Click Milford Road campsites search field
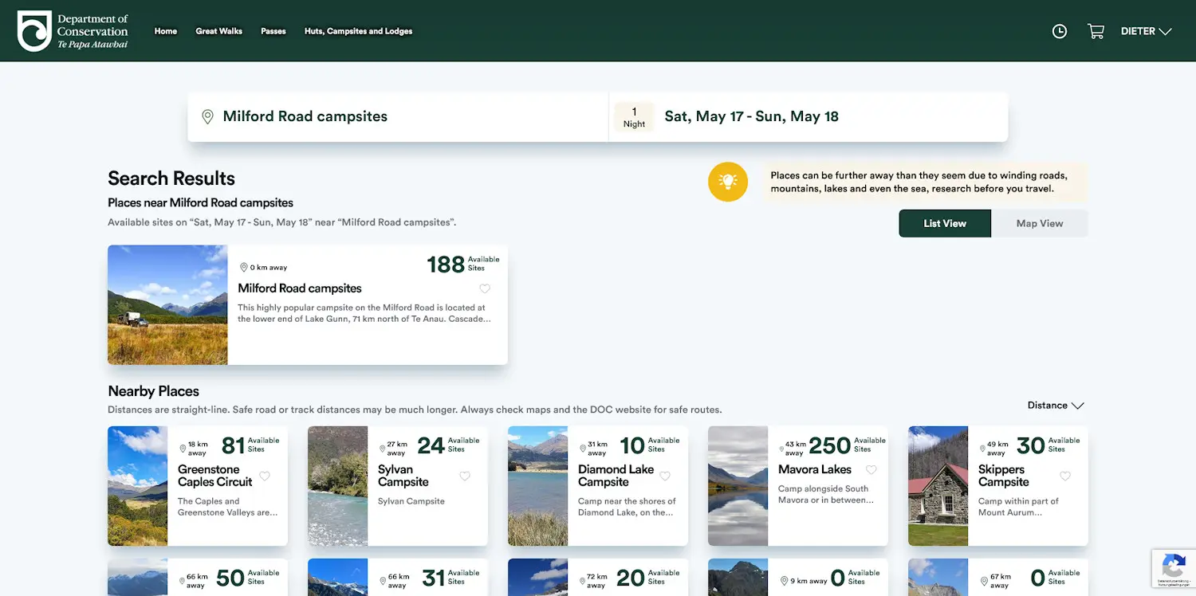The width and height of the screenshot is (1196, 596). coord(398,117)
